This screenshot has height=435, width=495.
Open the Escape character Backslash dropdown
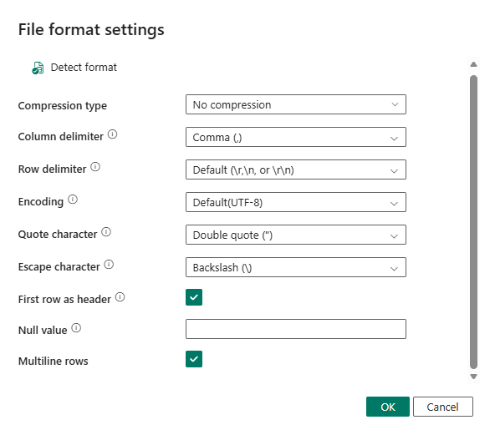[296, 267]
